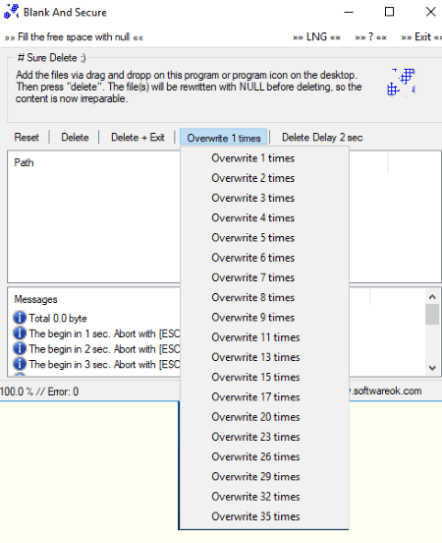Click the Reset button
The width and height of the screenshot is (442, 543).
[27, 137]
